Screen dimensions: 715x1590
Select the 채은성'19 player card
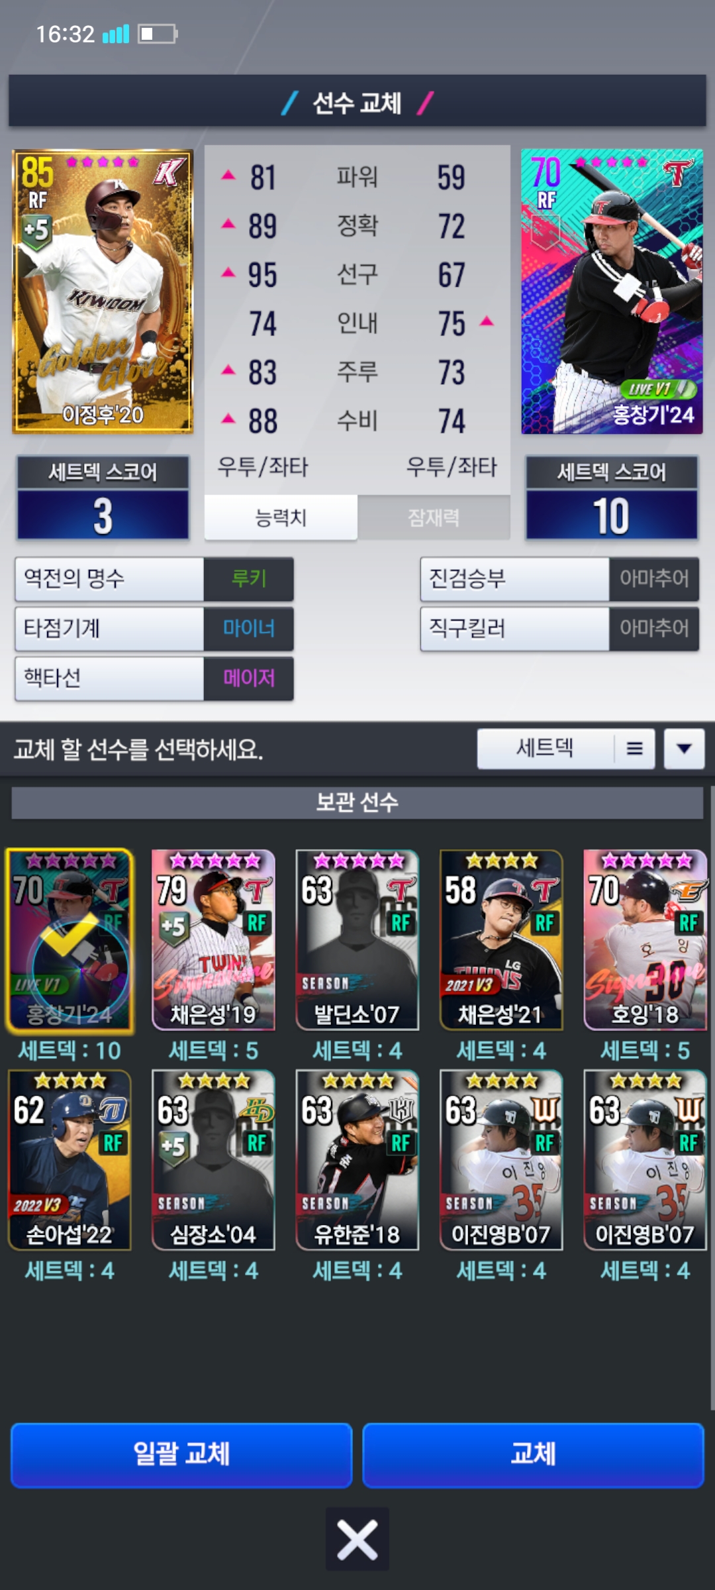coord(213,940)
